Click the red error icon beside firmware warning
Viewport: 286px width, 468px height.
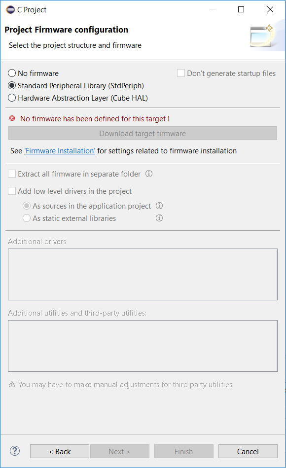click(x=12, y=118)
